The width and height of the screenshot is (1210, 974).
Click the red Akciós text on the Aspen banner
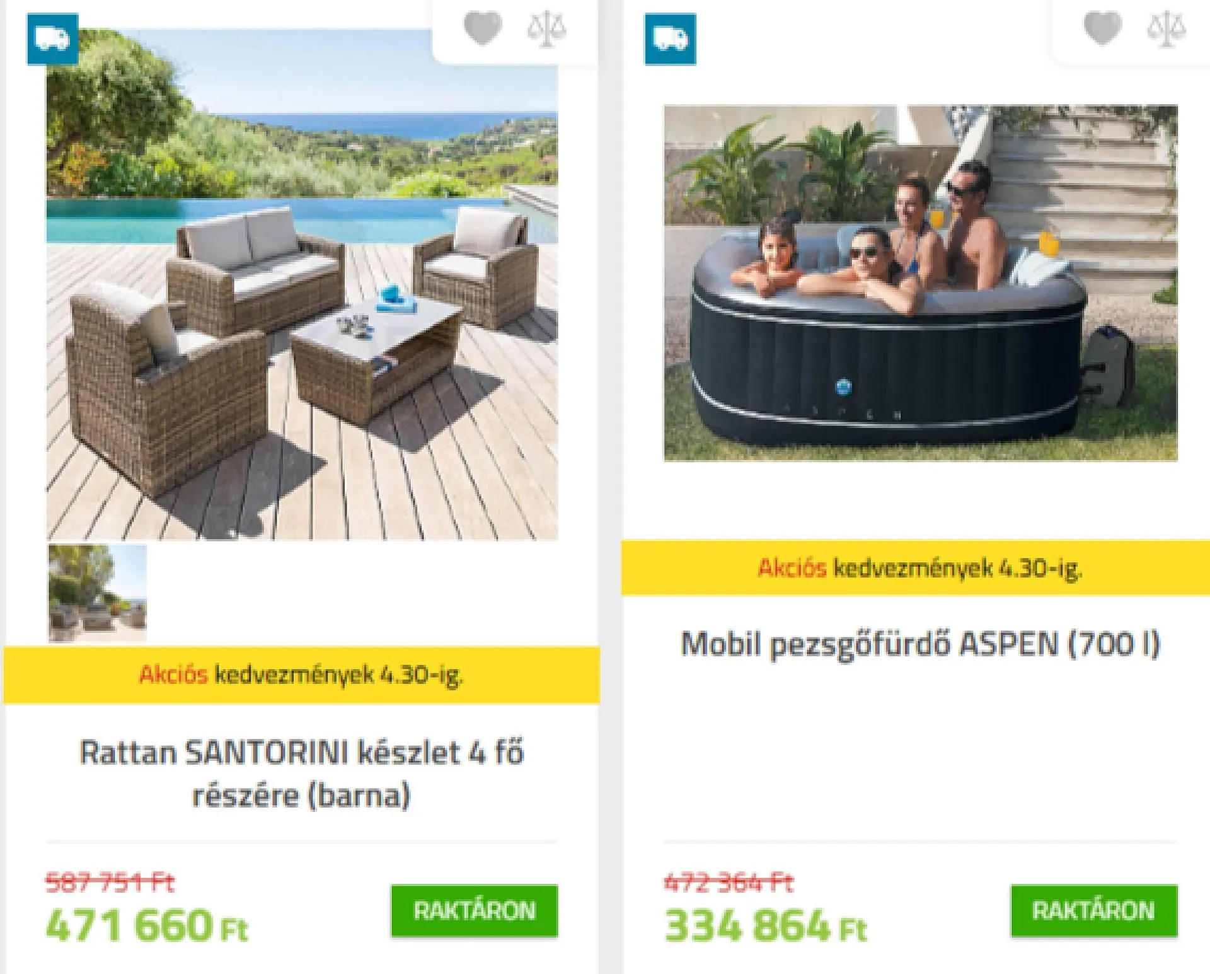coord(792,568)
